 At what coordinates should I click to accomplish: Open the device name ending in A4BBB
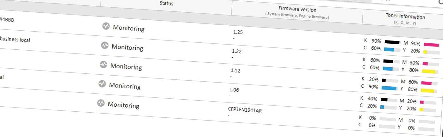6,20
